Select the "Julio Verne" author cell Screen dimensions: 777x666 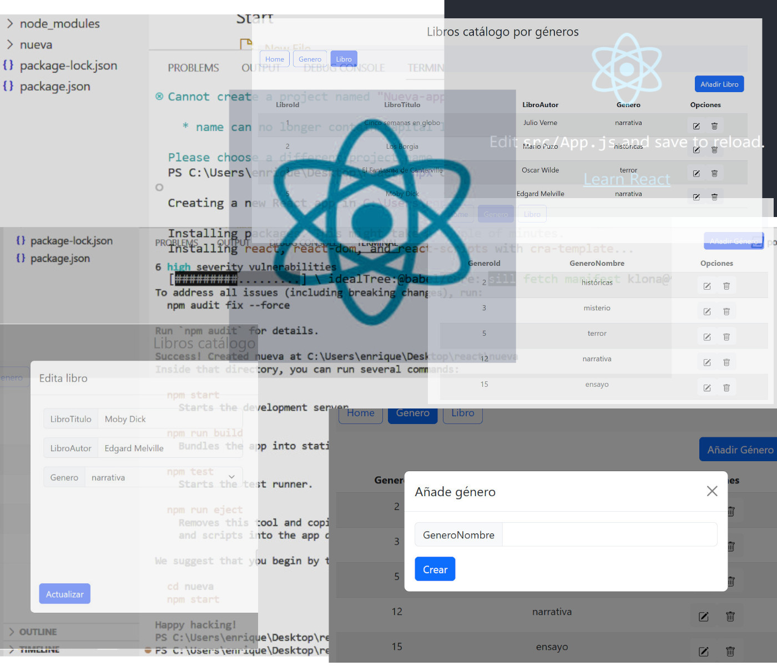tap(540, 123)
